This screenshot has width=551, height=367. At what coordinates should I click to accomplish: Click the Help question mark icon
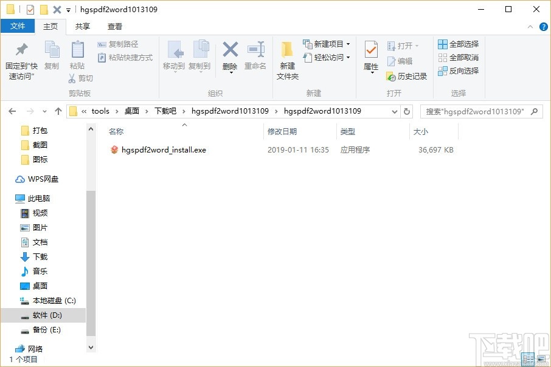click(x=543, y=27)
